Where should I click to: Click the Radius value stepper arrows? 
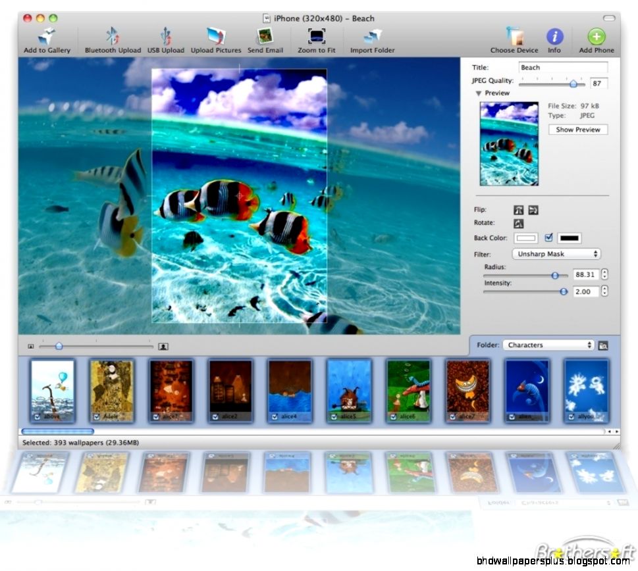tap(604, 274)
